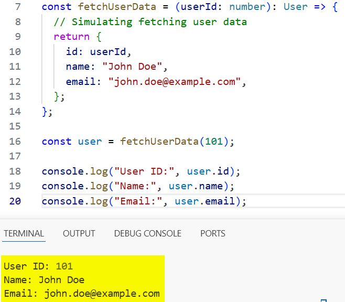345x302 pixels.
Task: Click the closing "};" on line 14
Action: pos(47,112)
